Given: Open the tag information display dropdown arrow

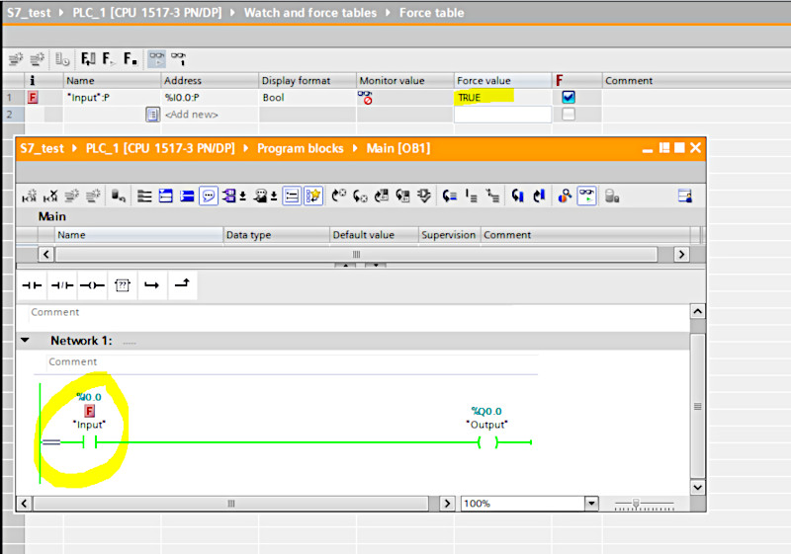Looking at the screenshot, I should (x=274, y=196).
